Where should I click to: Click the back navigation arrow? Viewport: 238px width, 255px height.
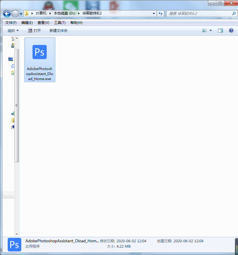coord(7,13)
